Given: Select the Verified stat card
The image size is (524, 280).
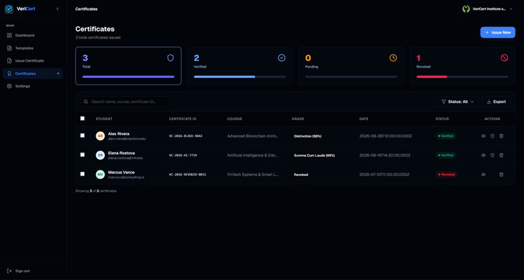Looking at the screenshot, I should coord(240,66).
